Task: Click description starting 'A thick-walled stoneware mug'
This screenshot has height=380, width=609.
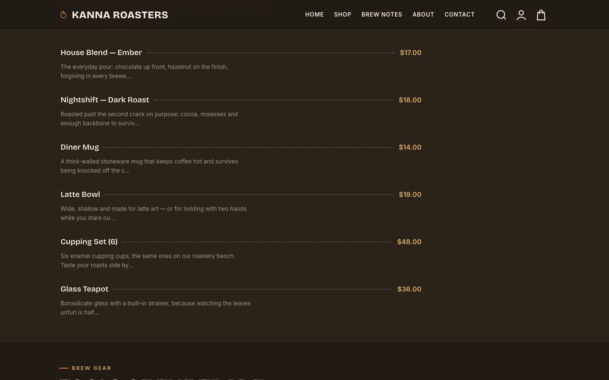Action: click(149, 166)
